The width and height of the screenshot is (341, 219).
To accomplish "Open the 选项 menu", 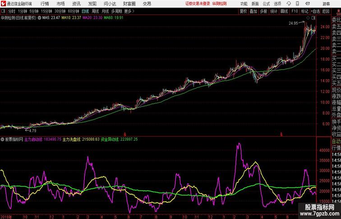I will (x=277, y=4).
